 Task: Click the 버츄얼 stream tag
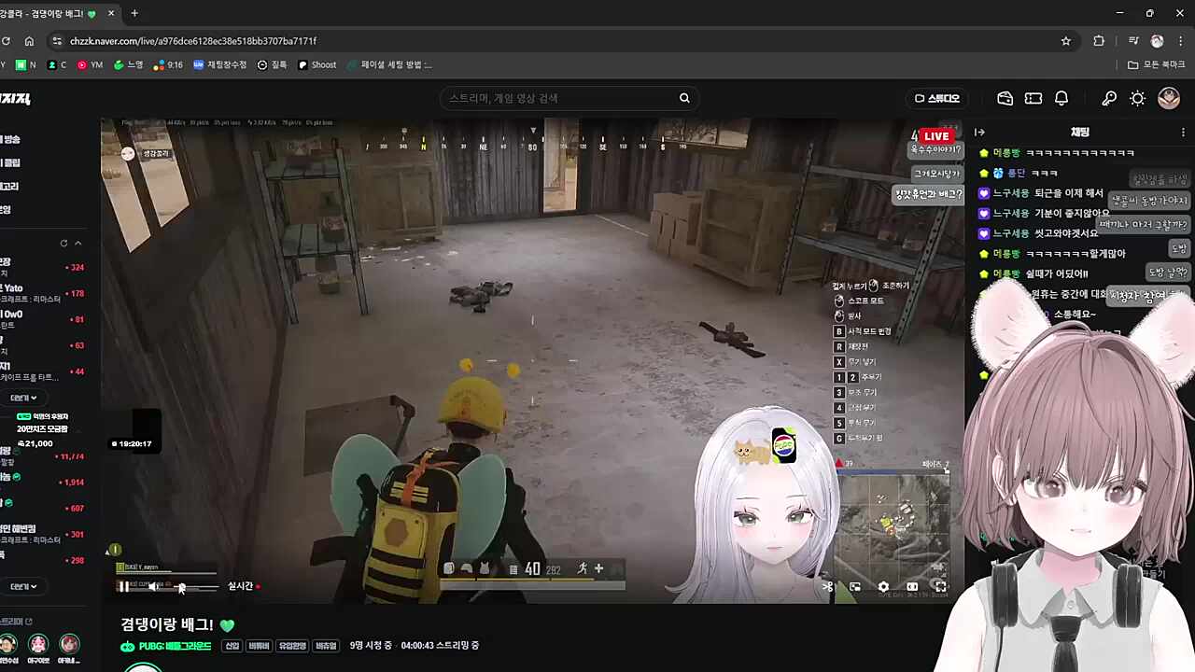point(326,646)
